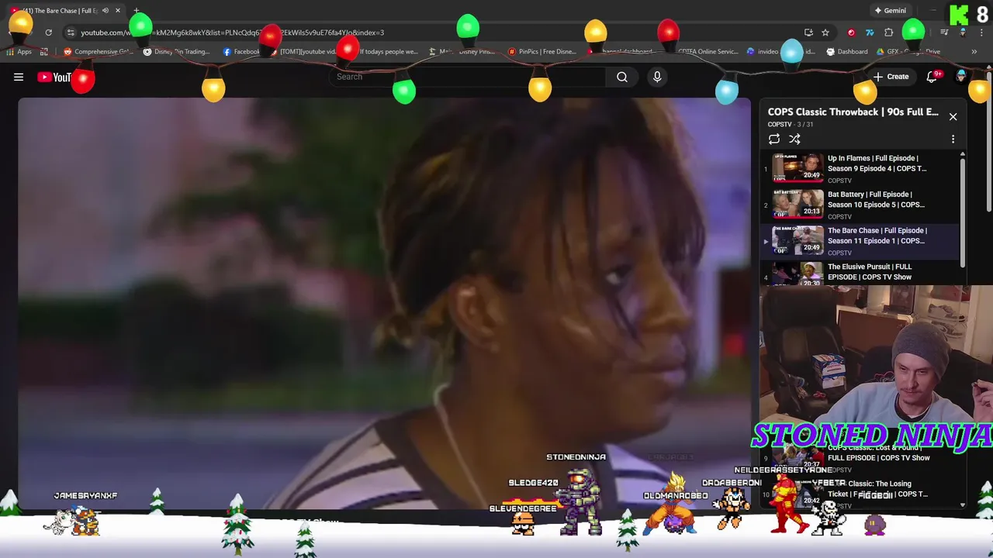This screenshot has height=558, width=993.
Task: Install app icon in address bar
Action: (808, 33)
